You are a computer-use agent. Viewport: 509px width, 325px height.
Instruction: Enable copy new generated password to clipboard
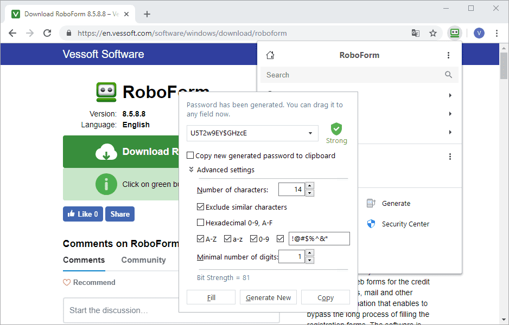click(190, 155)
